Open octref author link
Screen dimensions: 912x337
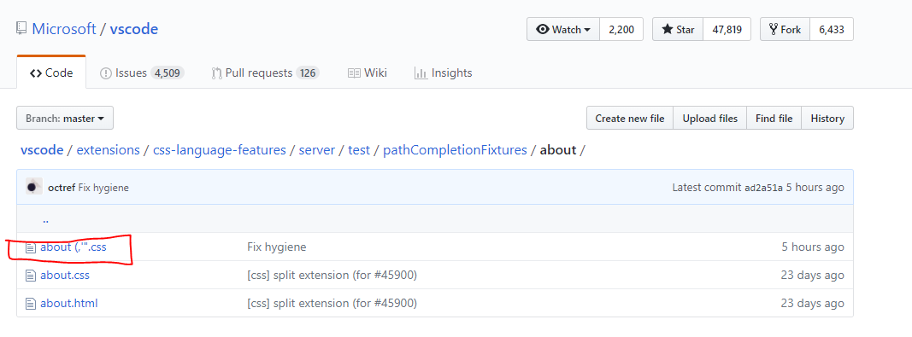coord(62,188)
